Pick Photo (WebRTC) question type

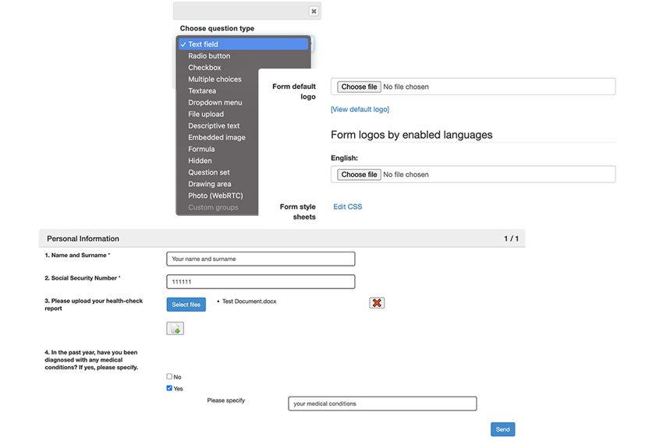[215, 196]
